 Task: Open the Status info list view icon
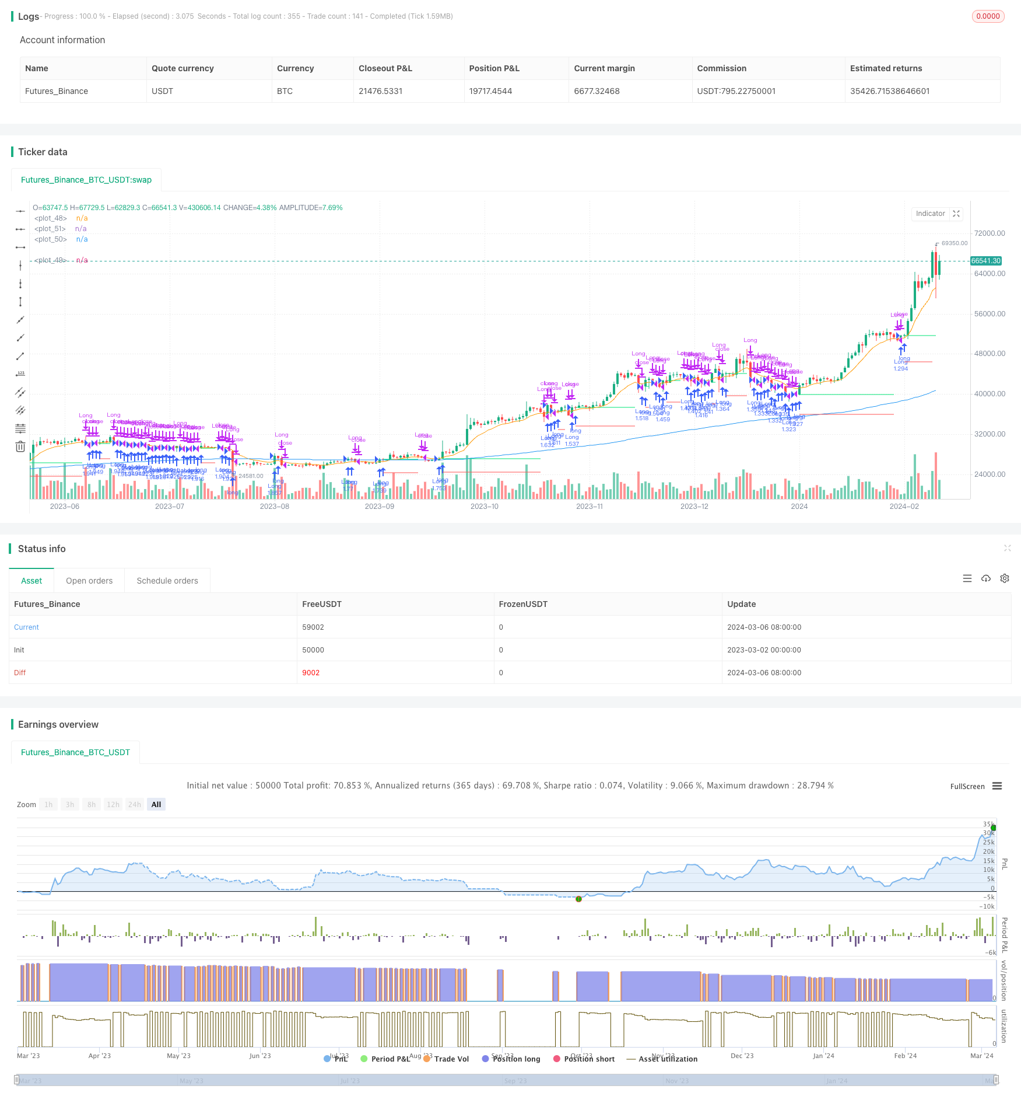967,578
